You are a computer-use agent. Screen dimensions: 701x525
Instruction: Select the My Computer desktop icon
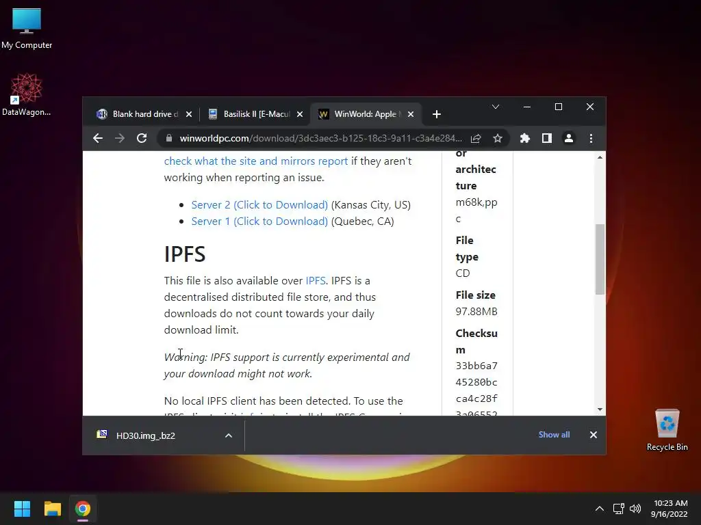[27, 29]
